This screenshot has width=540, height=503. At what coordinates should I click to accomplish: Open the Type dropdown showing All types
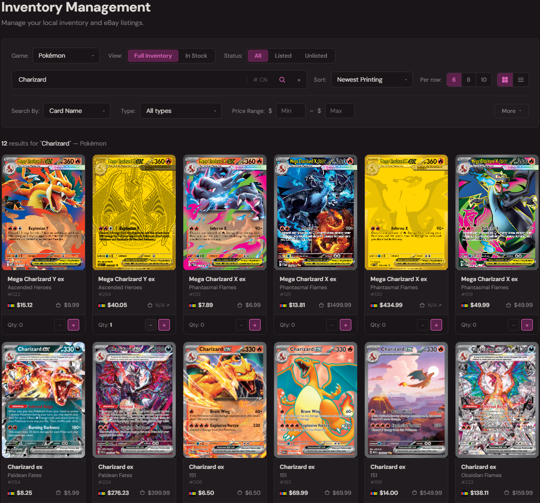181,110
